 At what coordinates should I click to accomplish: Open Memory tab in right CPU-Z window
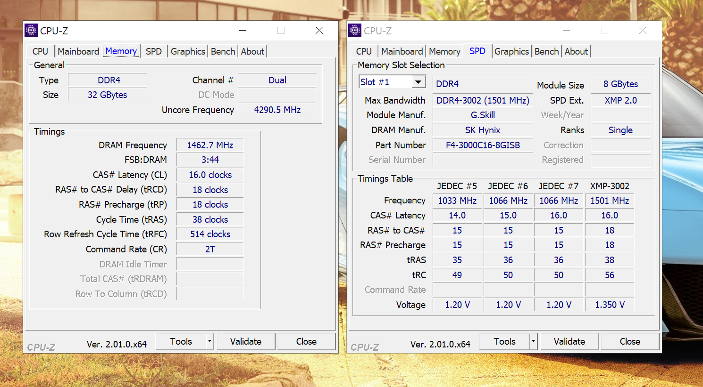(x=444, y=51)
